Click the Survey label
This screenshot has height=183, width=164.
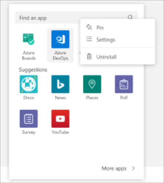point(29,132)
